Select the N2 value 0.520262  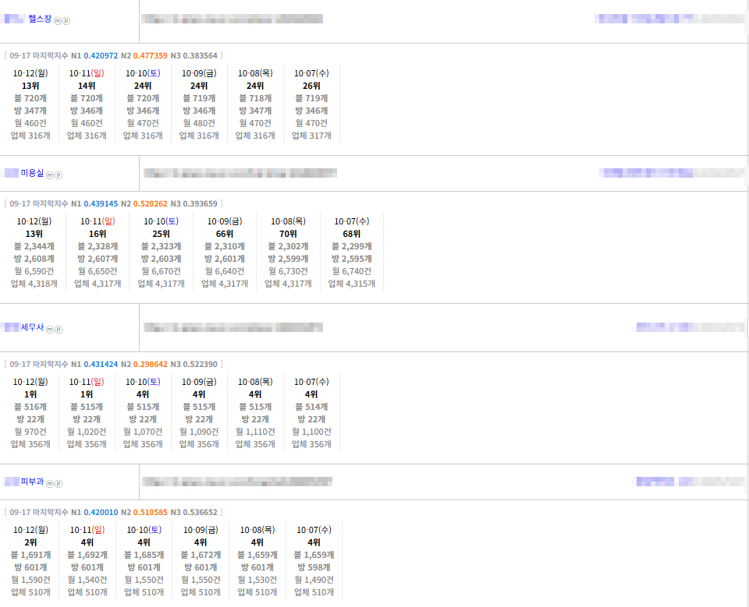pos(151,204)
